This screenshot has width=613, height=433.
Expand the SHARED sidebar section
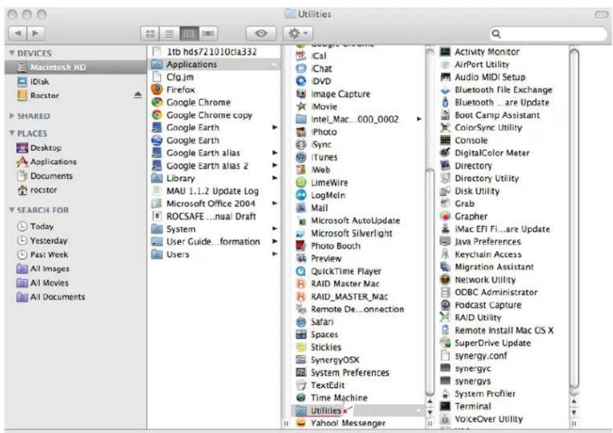12,116
